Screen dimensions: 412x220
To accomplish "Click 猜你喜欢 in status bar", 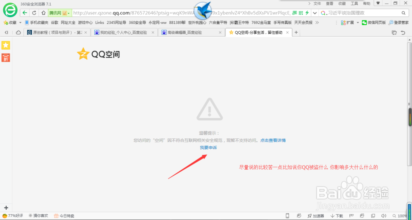I will pyautogui.click(x=38, y=216).
